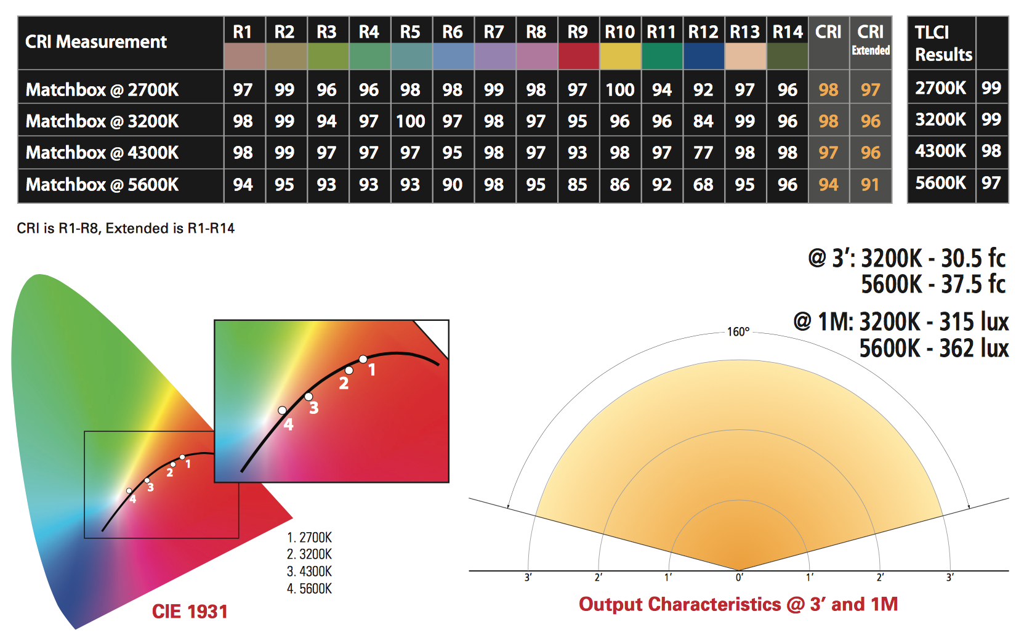Viewport: 1024px width, 643px height.
Task: Pick the R13 peach skin-tone swatch
Action: point(745,56)
